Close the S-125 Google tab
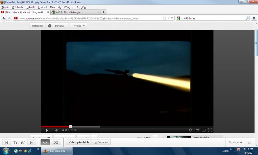 coord(98,12)
